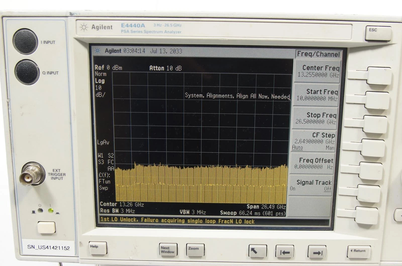Select the Center Freq softkey menu item
Screen dimensions: 402x266
[318, 71]
